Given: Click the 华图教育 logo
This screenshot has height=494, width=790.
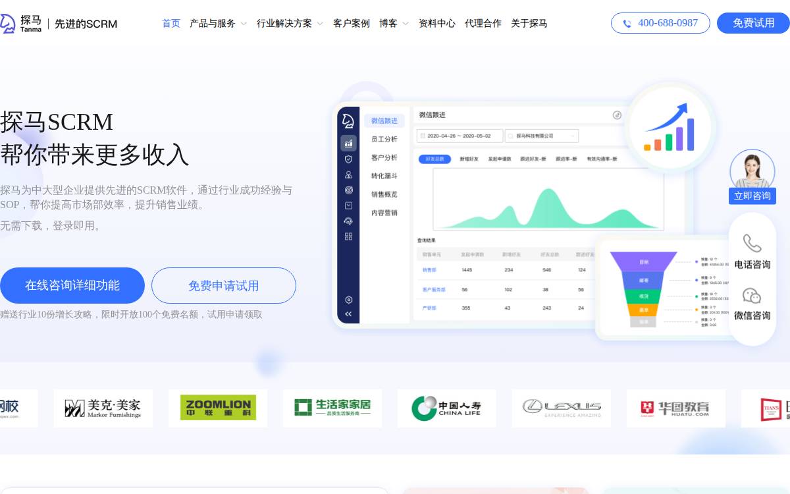Looking at the screenshot, I should pos(676,408).
